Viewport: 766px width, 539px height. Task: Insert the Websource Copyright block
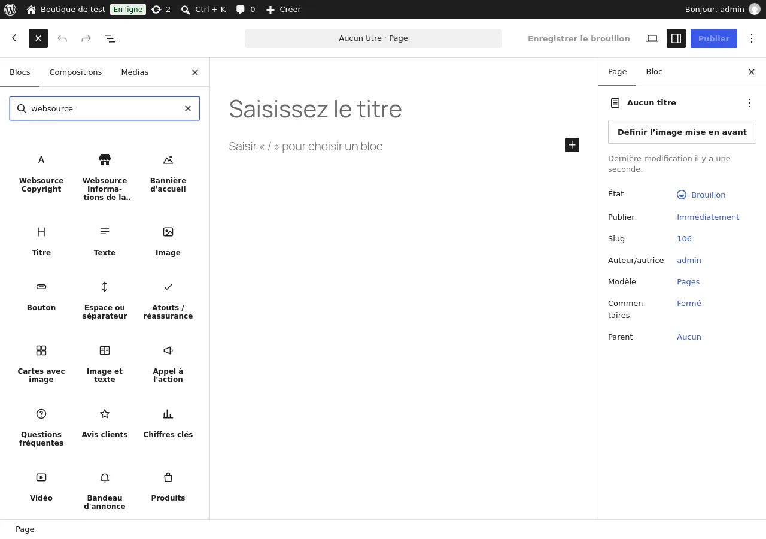point(41,172)
